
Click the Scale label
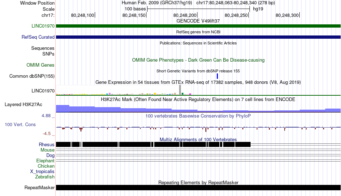pyautogui.click(x=48, y=9)
